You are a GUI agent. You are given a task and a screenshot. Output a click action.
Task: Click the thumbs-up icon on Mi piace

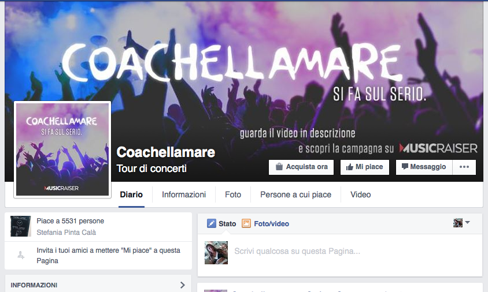[x=349, y=167]
